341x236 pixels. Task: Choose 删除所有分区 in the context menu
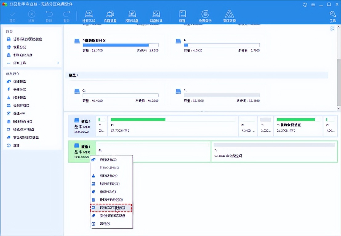pos(111,200)
